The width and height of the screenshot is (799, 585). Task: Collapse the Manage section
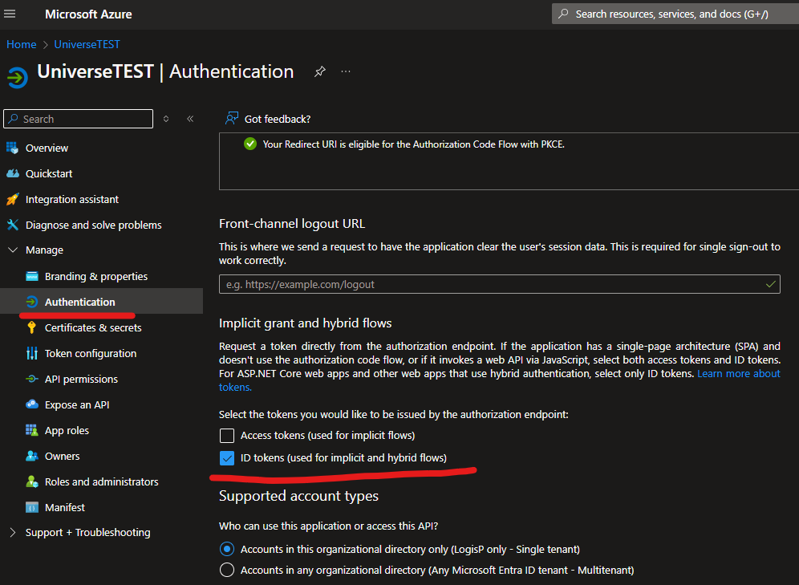(12, 250)
